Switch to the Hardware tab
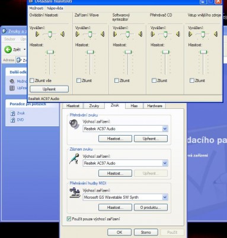 point(155,106)
